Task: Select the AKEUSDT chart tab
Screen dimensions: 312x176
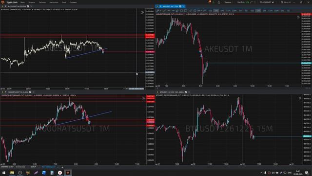Action: tap(171, 6)
